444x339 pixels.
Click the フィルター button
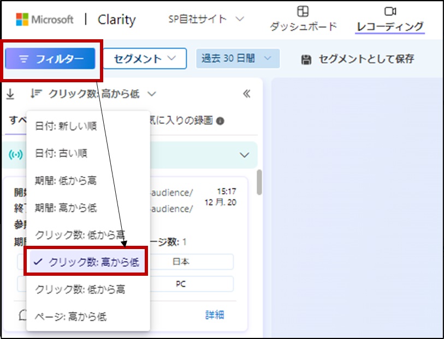coord(51,59)
